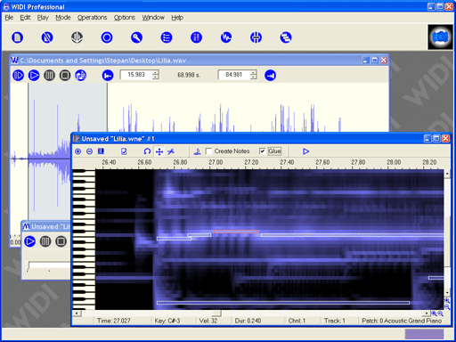Open the Options menu
The height and width of the screenshot is (342, 456).
(x=125, y=18)
